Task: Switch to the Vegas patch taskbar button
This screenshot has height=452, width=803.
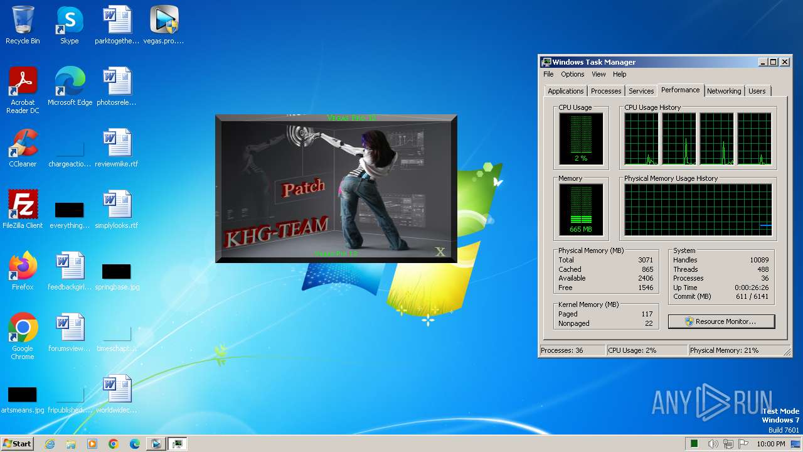Action: pos(156,444)
